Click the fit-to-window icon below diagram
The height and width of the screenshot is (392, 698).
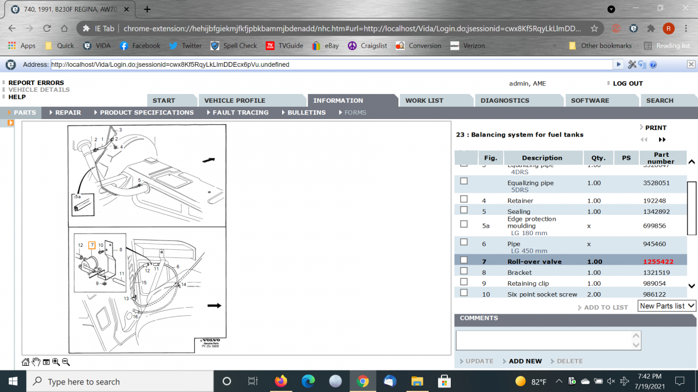pyautogui.click(x=46, y=362)
